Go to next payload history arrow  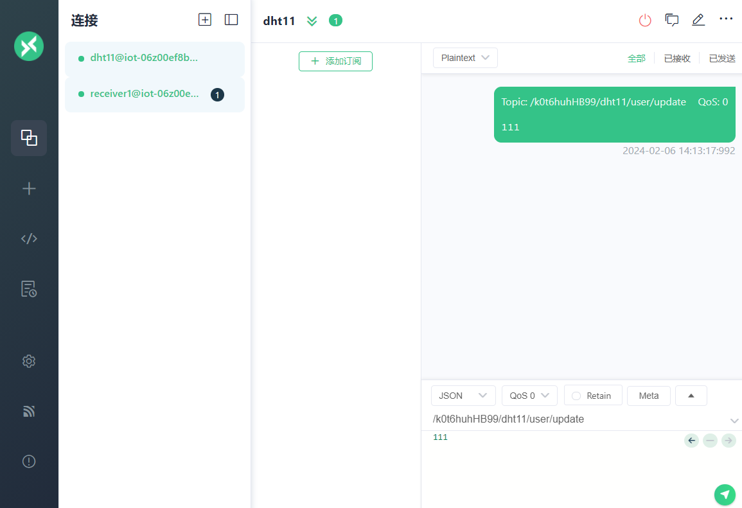click(x=729, y=441)
